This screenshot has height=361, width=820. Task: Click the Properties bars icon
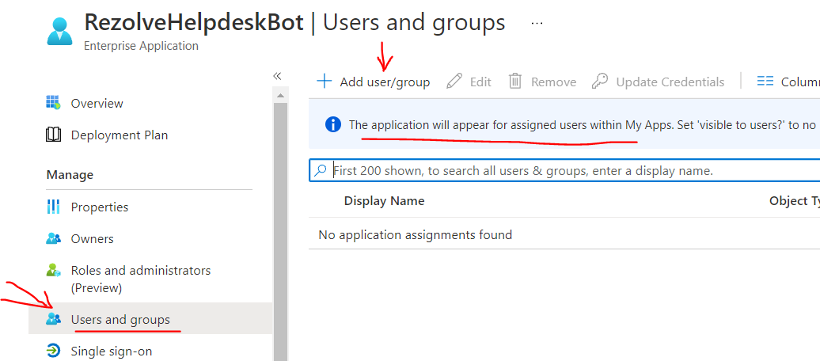tap(53, 207)
